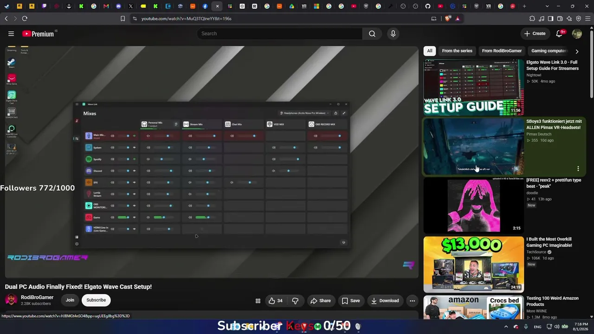Screen dimensions: 594x334
Task: Open Elgato Wave Link 3.0 guide title
Action: click(552, 65)
